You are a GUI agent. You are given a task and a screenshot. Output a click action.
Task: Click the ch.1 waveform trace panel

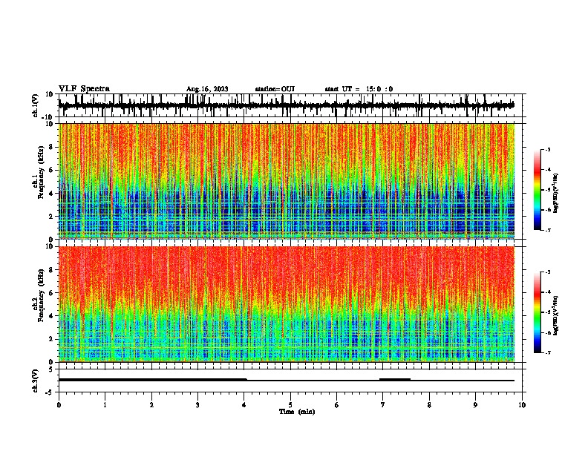pos(290,105)
